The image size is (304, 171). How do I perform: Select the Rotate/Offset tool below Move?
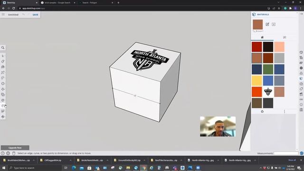pos(3,100)
